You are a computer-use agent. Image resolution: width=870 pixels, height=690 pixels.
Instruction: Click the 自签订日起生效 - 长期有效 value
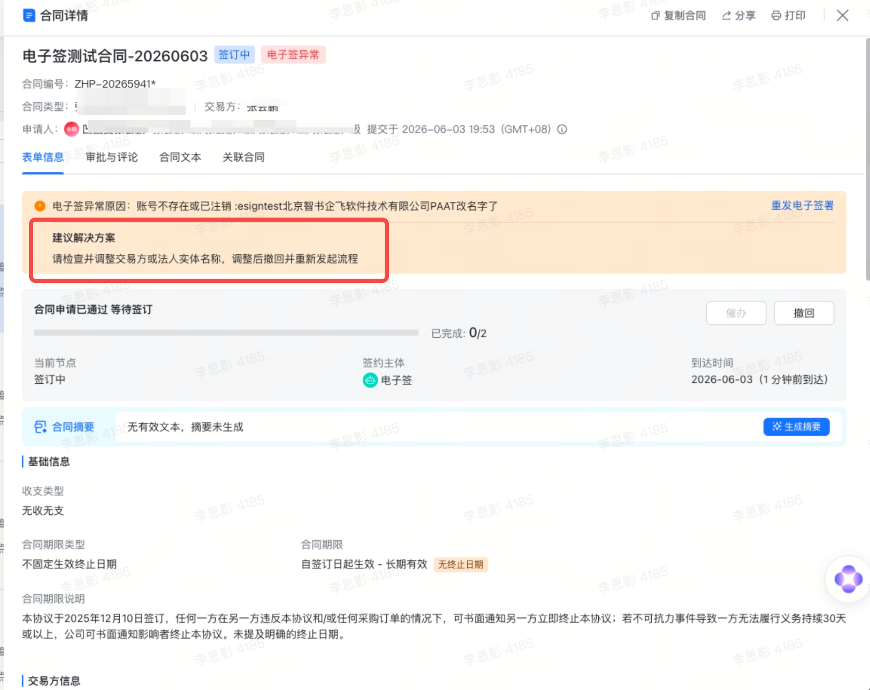tap(364, 564)
